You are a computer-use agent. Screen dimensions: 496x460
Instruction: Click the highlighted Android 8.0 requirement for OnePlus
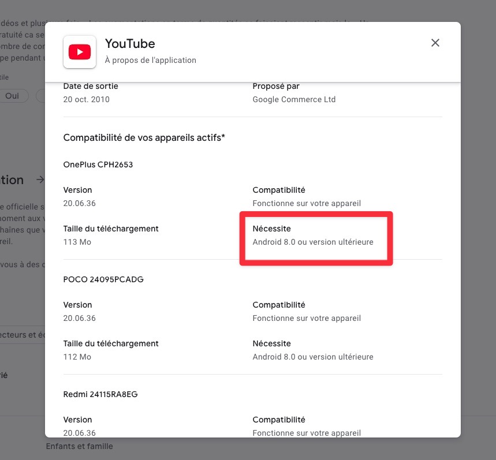[313, 242]
